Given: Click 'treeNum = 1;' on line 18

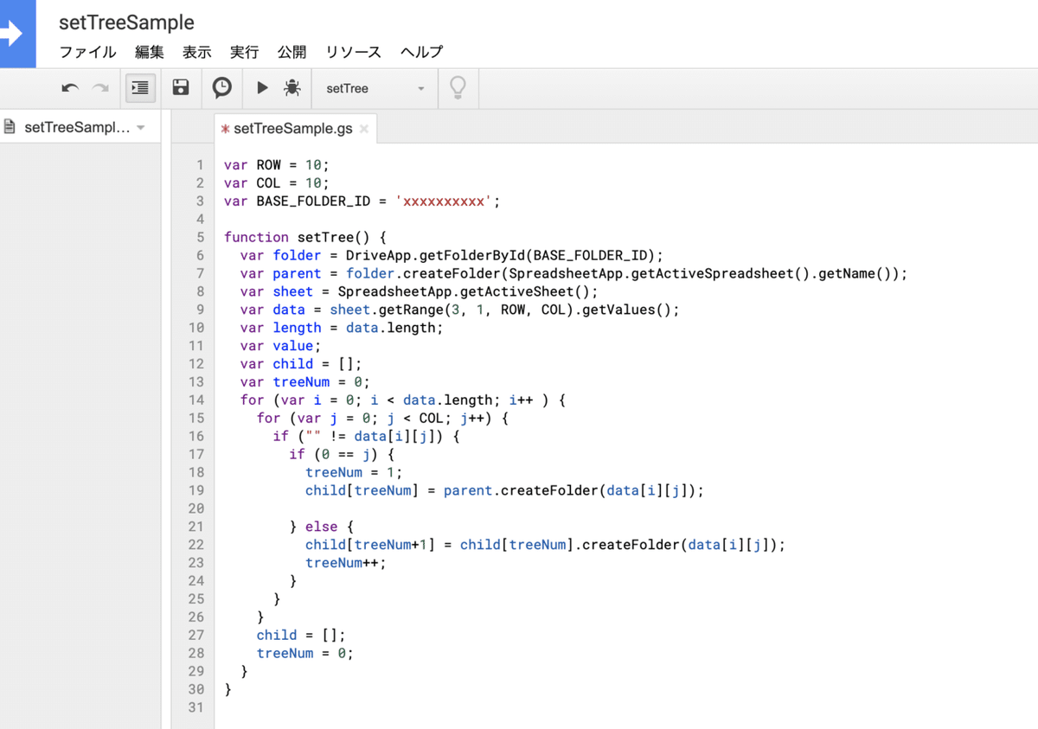Looking at the screenshot, I should tap(354, 472).
